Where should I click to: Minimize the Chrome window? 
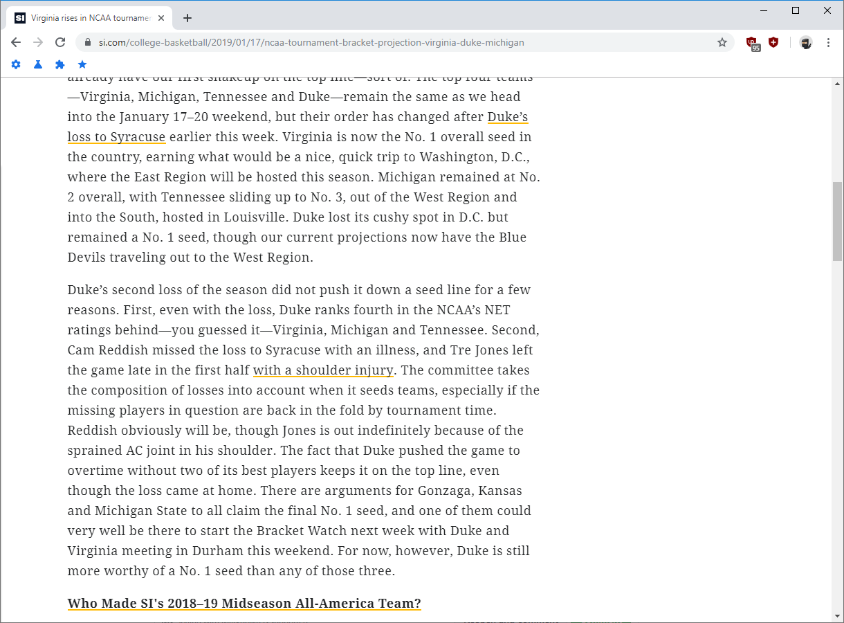(x=764, y=10)
